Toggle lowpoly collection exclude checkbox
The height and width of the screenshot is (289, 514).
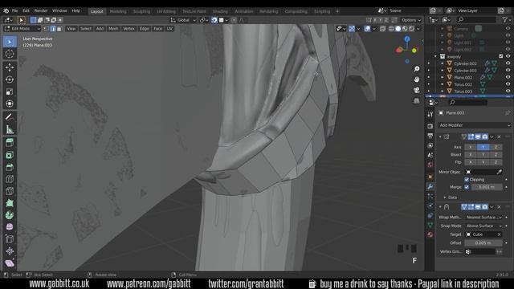pyautogui.click(x=500, y=56)
